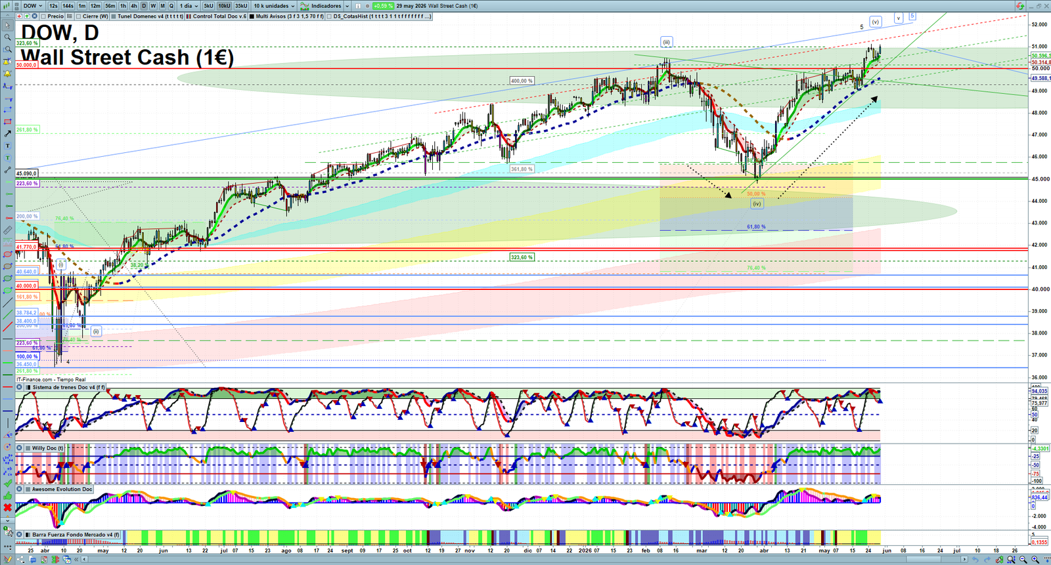This screenshot has height=565, width=1051.
Task: Click the green +0,59 % variation badge
Action: click(x=384, y=6)
